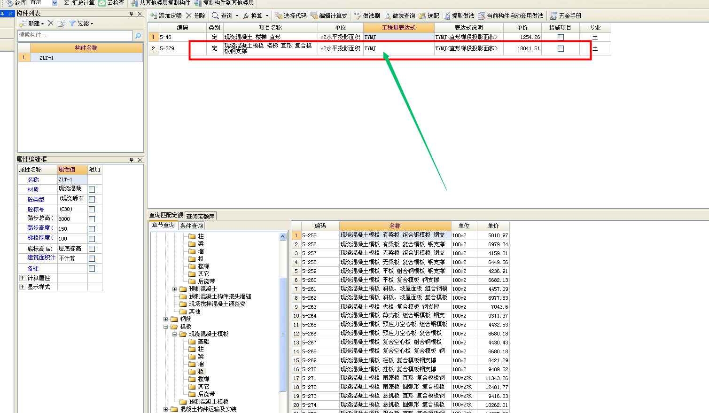Expand the 钢筋 tree node

[x=165, y=319]
